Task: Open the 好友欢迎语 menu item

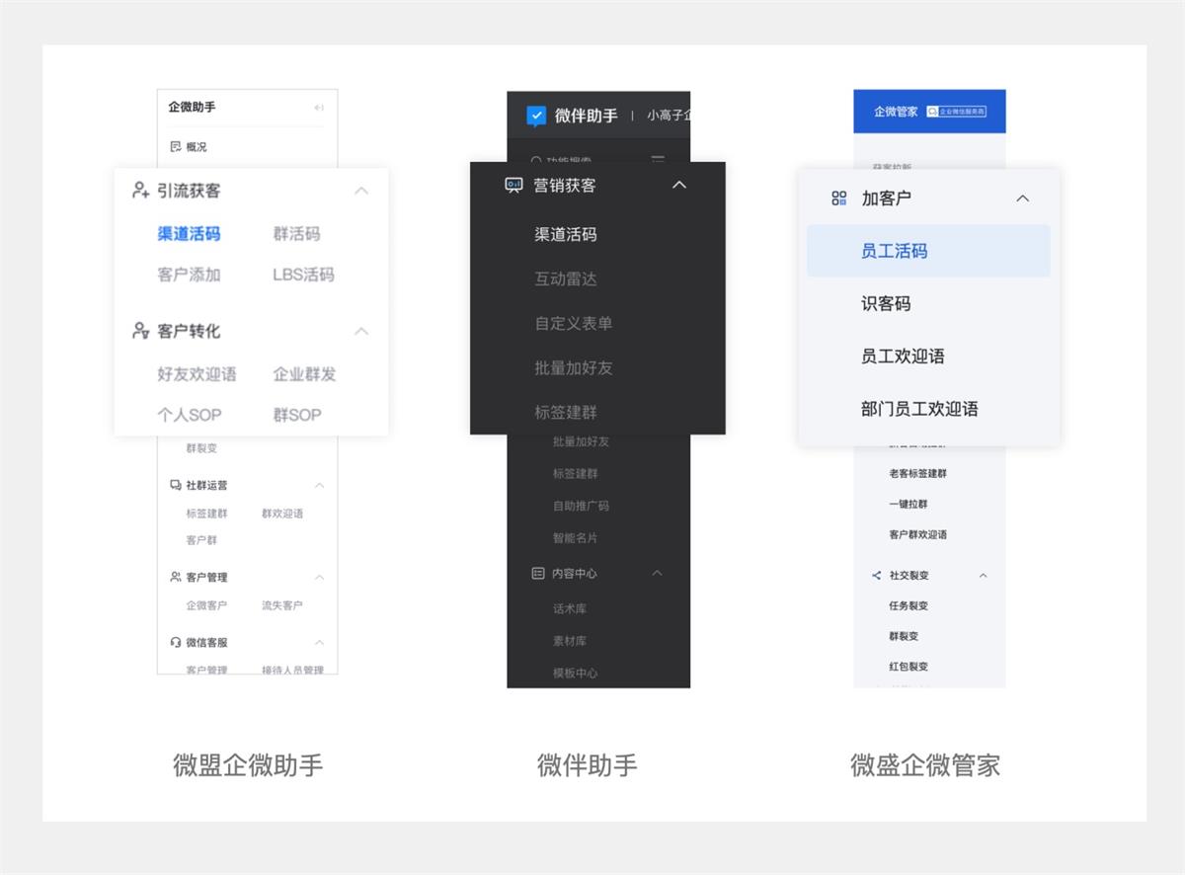Action: pyautogui.click(x=197, y=374)
